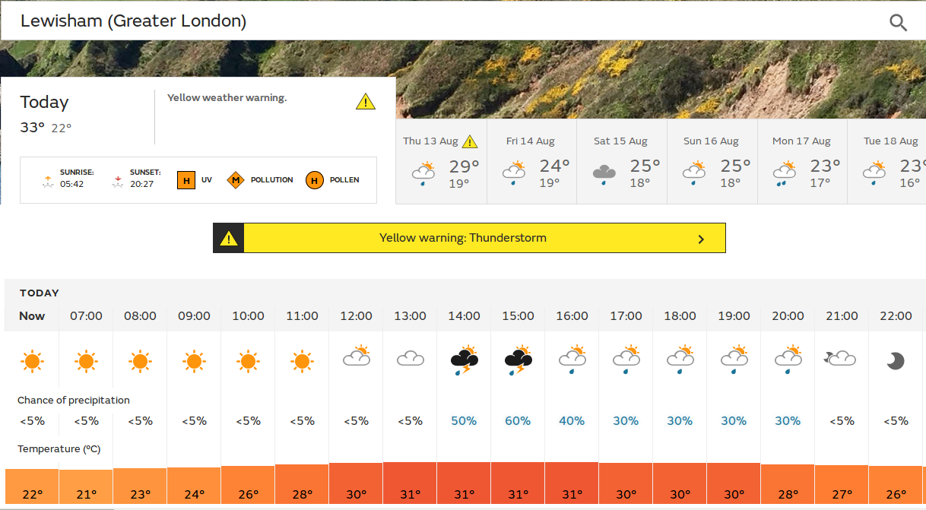Click the sunrise icon
Screen dimensions: 926x510
pyautogui.click(x=47, y=181)
